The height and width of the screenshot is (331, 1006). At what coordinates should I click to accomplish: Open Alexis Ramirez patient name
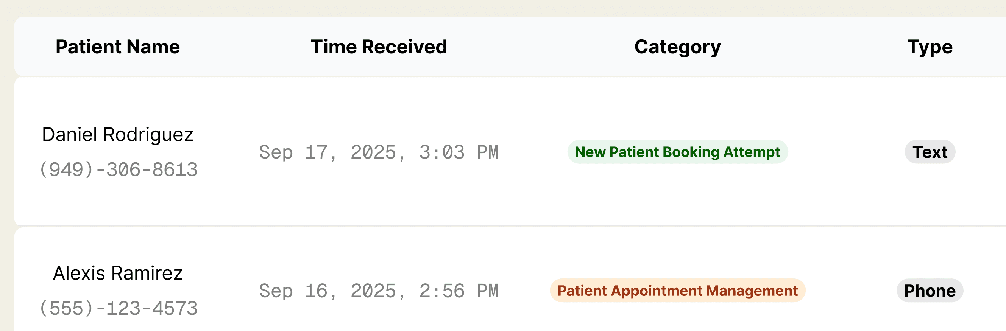(x=117, y=273)
